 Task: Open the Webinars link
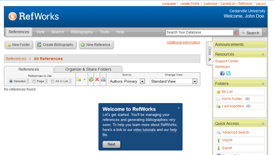(x=222, y=67)
